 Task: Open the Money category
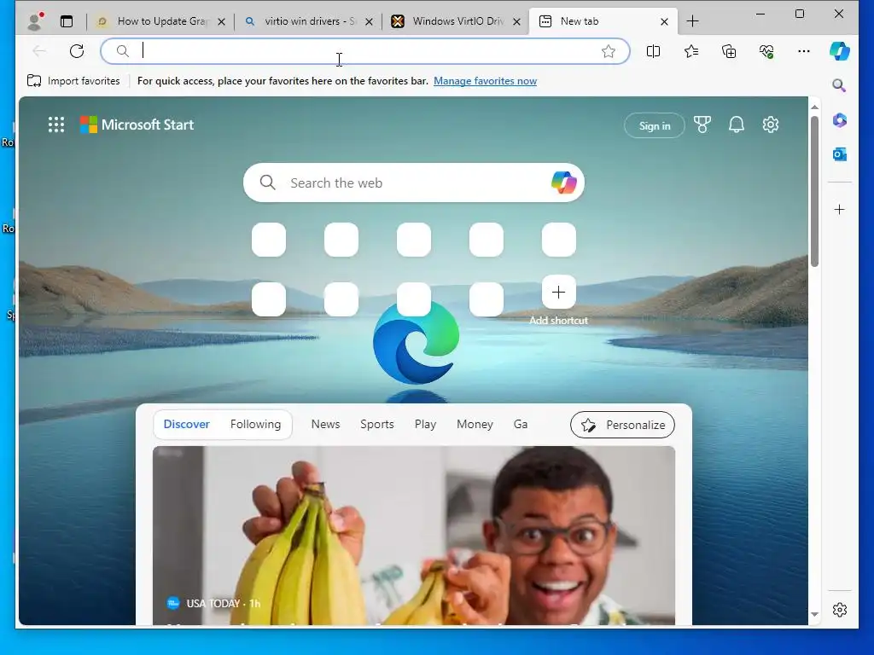pyautogui.click(x=475, y=425)
